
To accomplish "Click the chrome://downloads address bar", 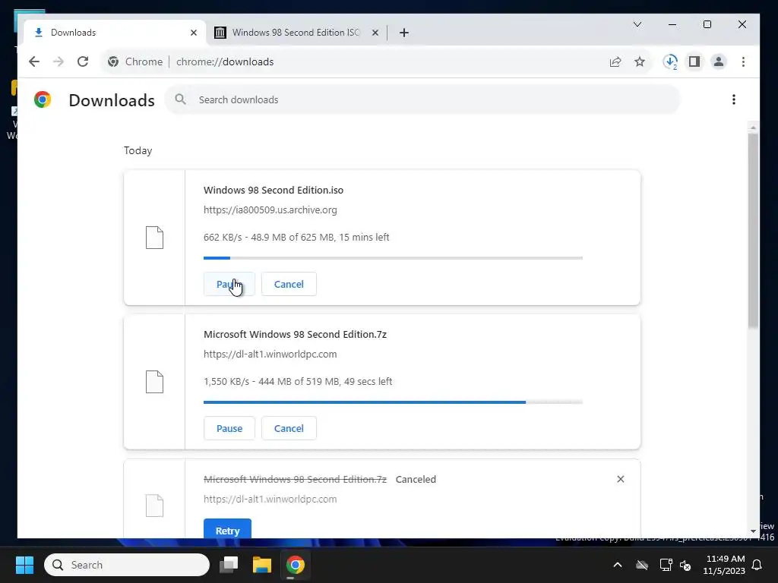I will (377, 61).
